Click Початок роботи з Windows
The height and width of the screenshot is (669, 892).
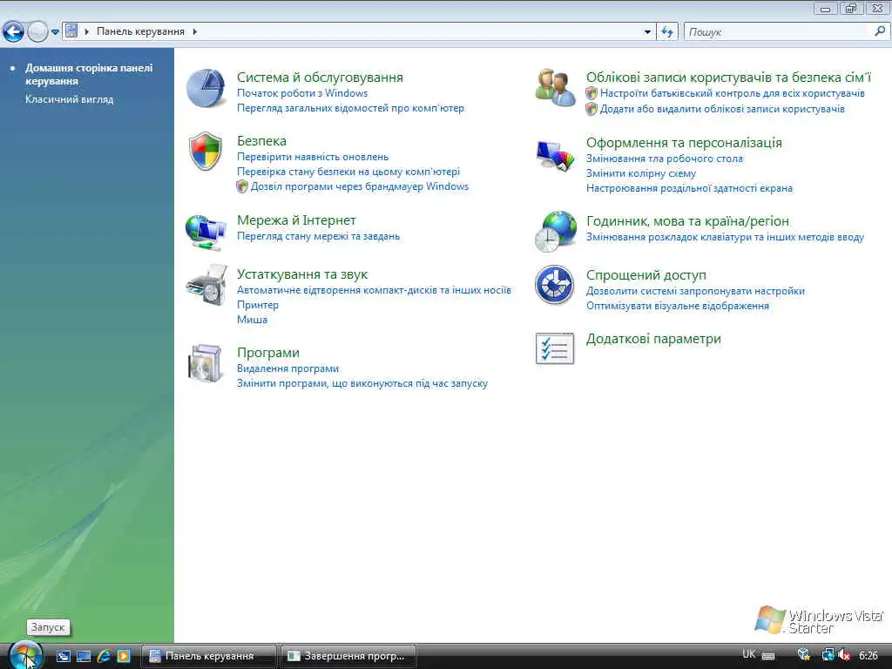point(302,92)
